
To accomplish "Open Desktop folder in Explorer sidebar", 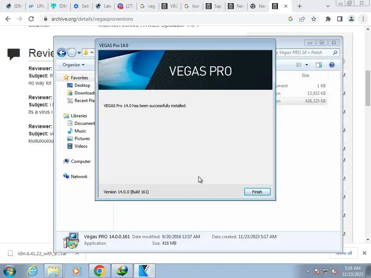I will 79,85.
